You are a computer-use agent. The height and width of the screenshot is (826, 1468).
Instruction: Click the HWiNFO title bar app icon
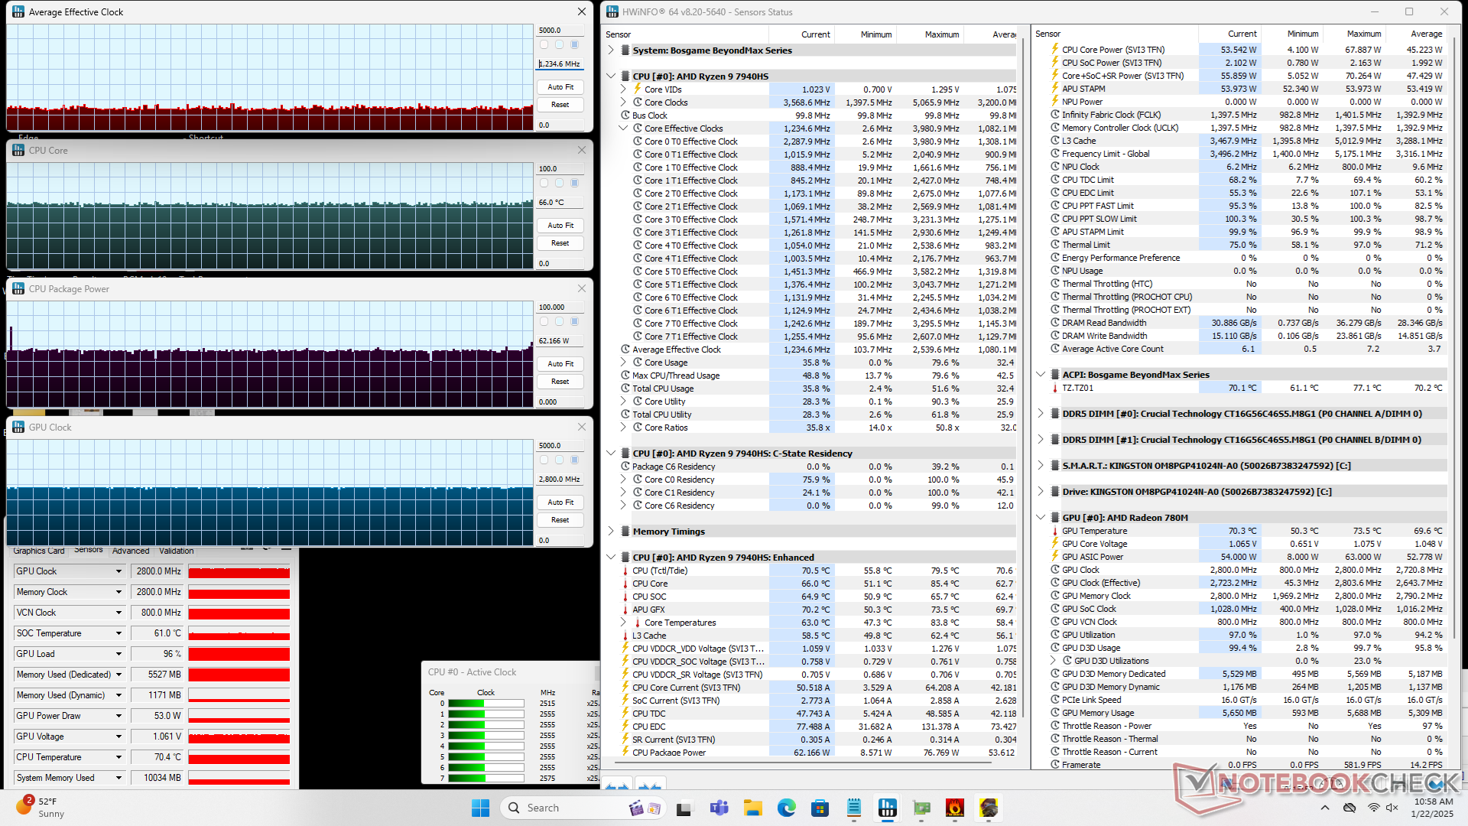click(612, 11)
